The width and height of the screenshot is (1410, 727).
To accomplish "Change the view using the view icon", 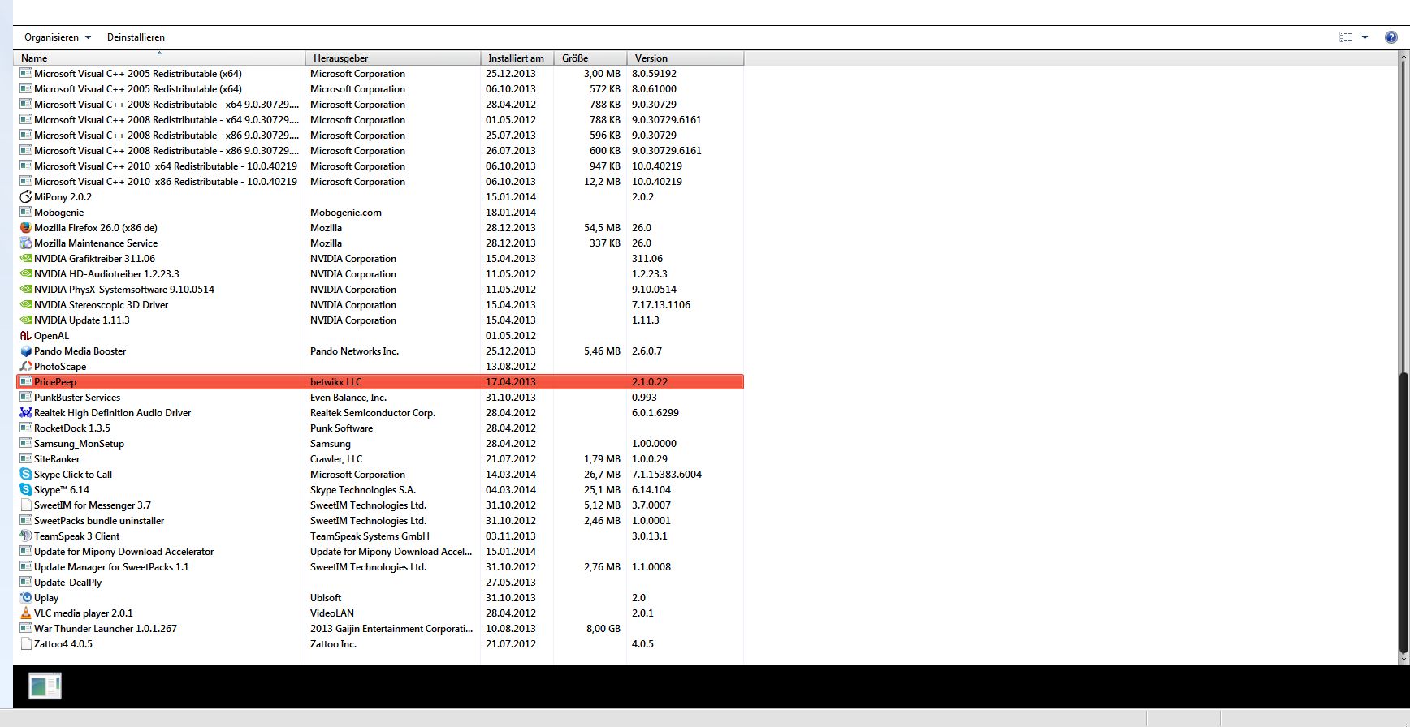I will point(1346,37).
